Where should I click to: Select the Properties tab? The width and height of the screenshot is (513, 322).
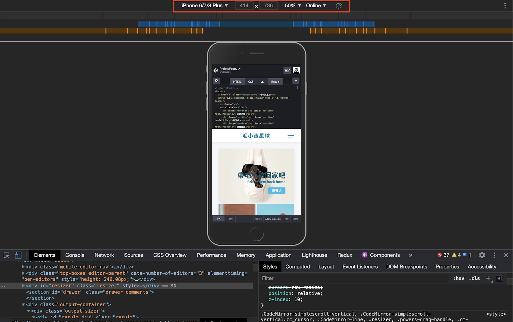pyautogui.click(x=447, y=267)
